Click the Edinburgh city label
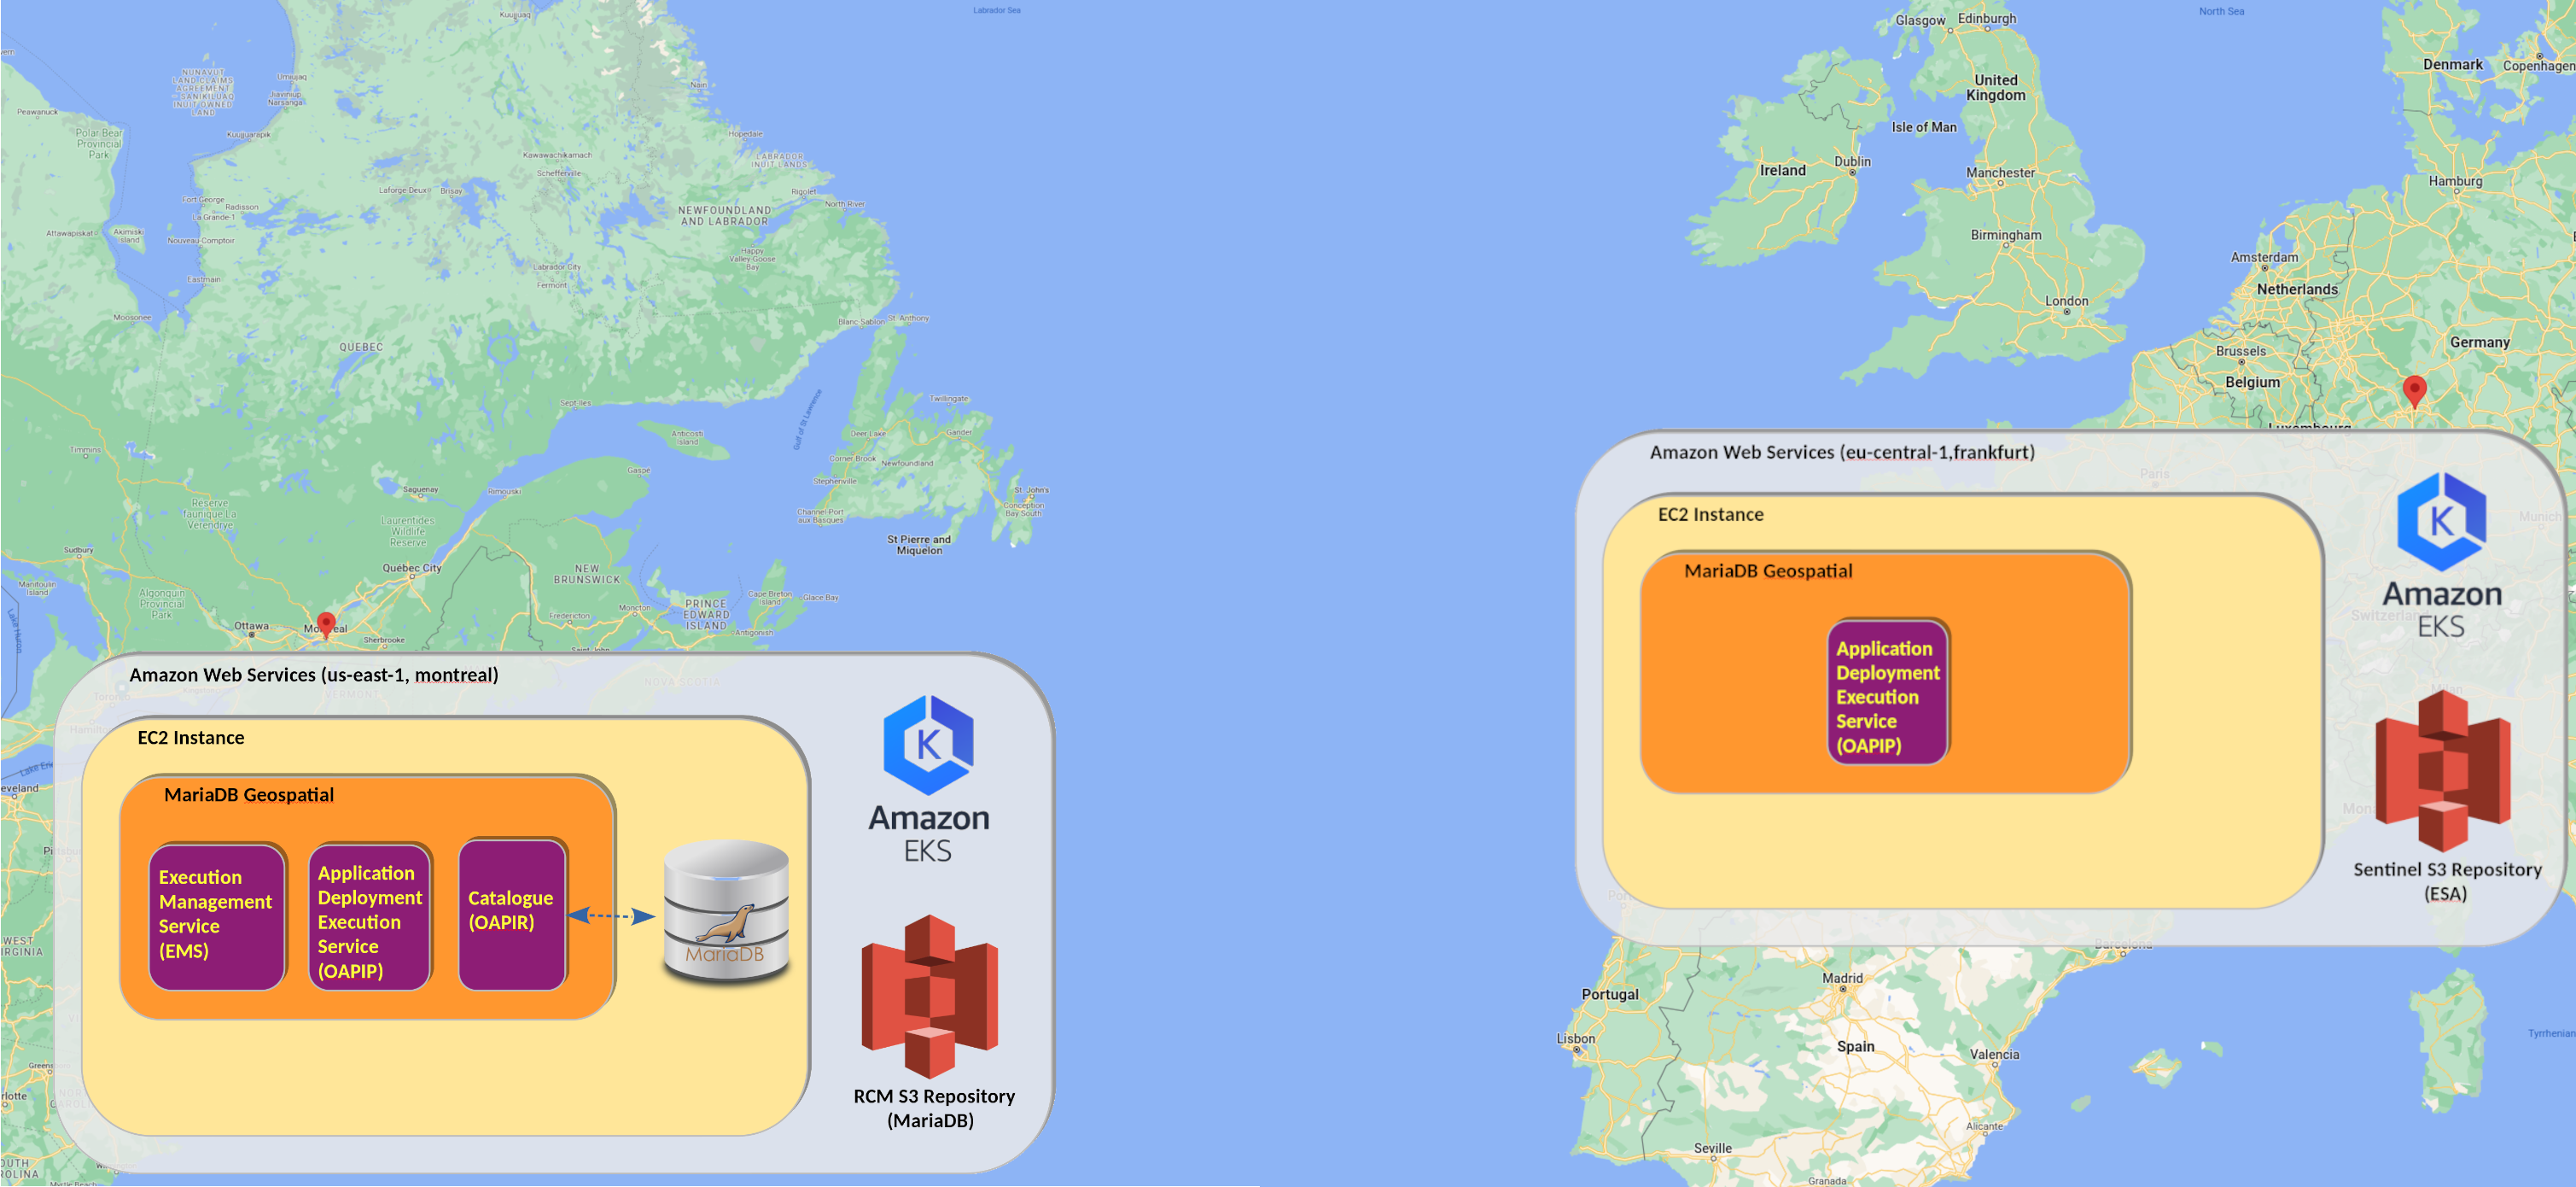This screenshot has height=1187, width=2576. pyautogui.click(x=1986, y=18)
